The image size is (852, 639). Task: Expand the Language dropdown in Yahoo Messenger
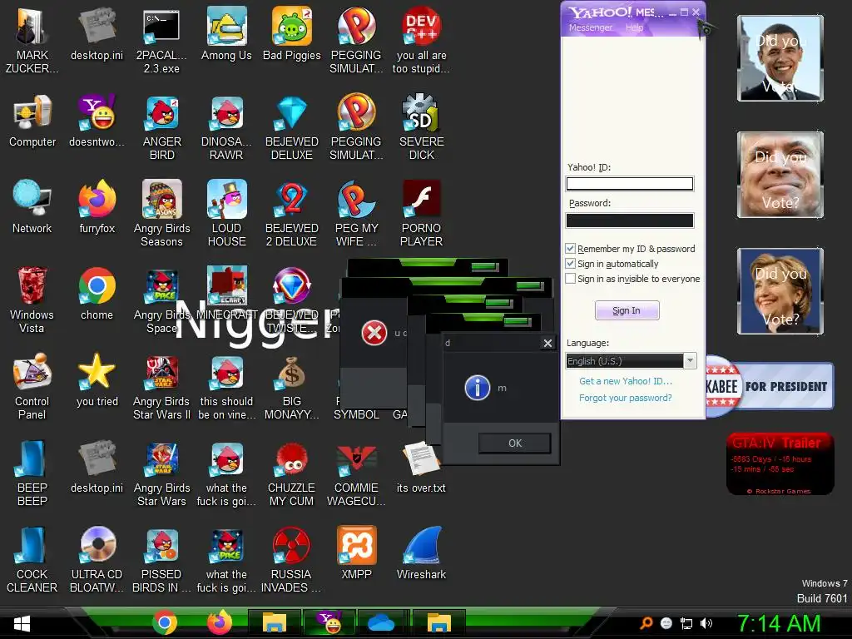pos(690,361)
